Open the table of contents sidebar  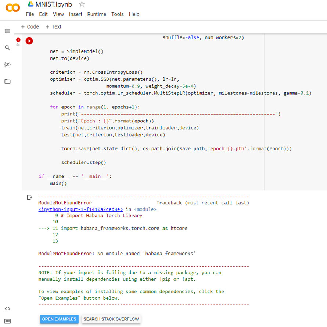[x=7, y=31]
